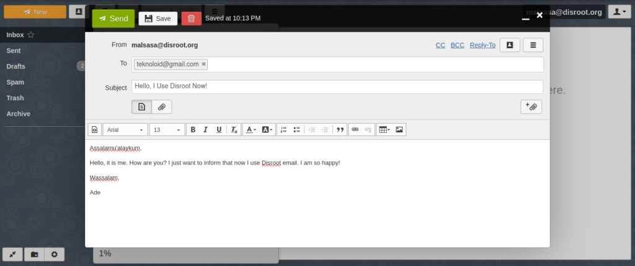Image resolution: width=635 pixels, height=266 pixels.
Task: Collapse the sidebar with the arrows icon
Action: pyautogui.click(x=13, y=254)
